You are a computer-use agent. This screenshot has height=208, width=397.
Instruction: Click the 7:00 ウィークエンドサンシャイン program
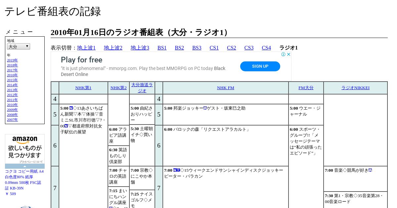coord(226,187)
